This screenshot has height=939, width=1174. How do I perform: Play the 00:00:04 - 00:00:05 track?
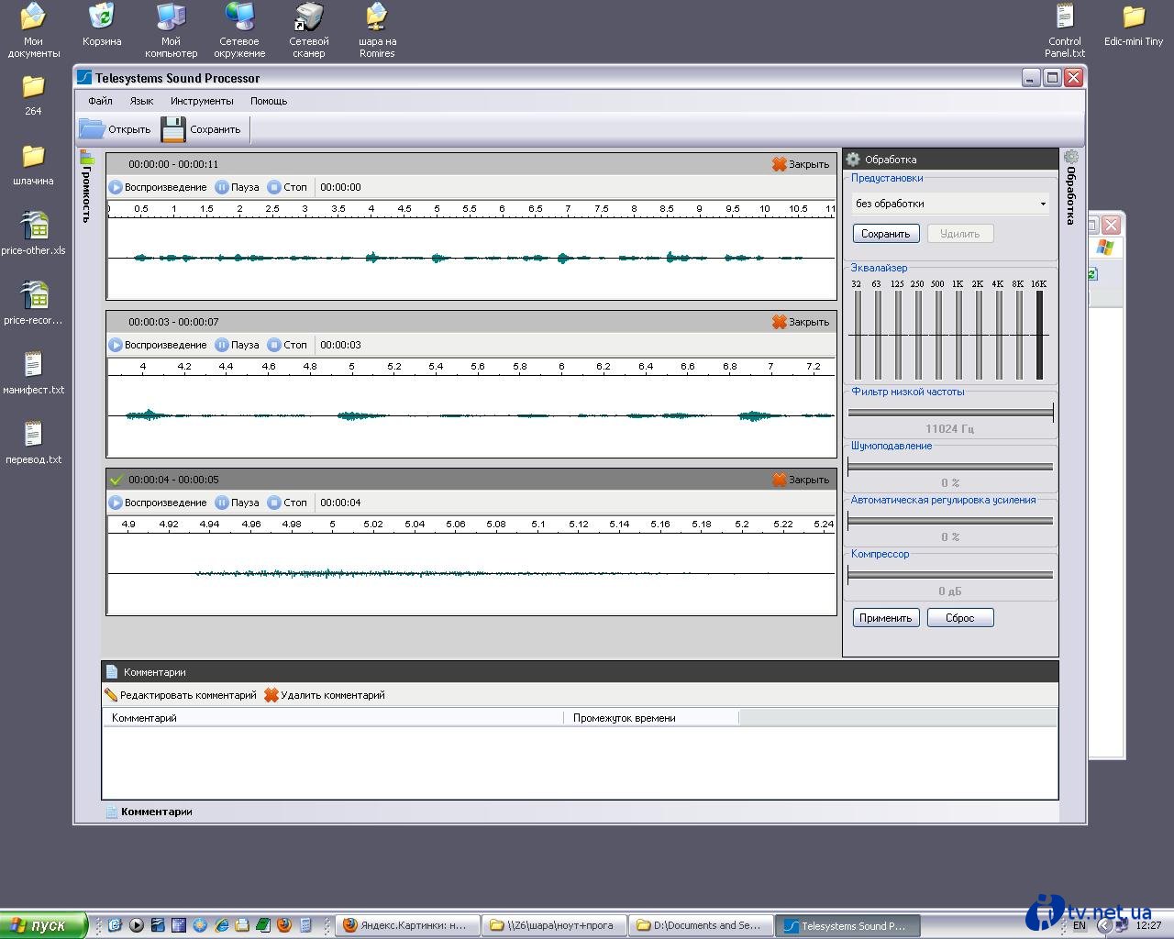158,503
